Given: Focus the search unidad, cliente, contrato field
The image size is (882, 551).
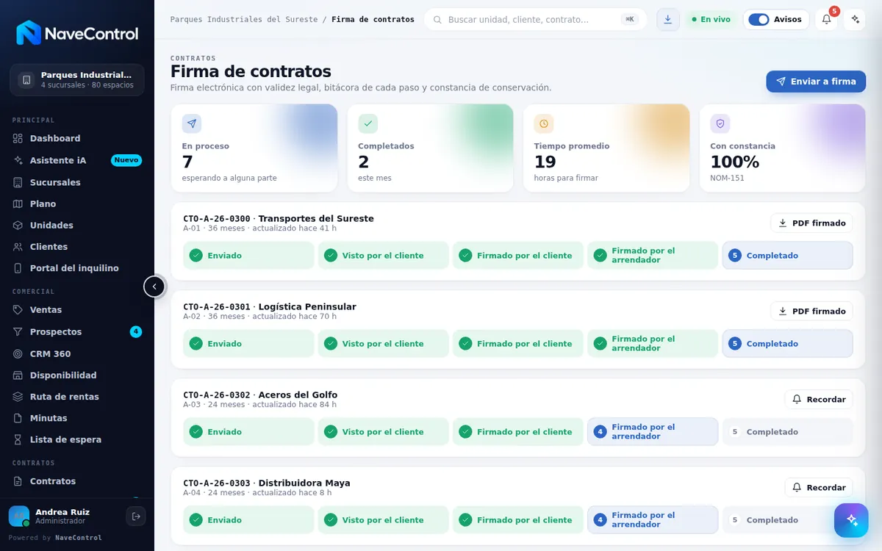Looking at the screenshot, I should 535,20.
